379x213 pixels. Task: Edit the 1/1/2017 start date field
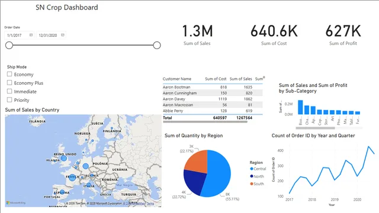19,35
